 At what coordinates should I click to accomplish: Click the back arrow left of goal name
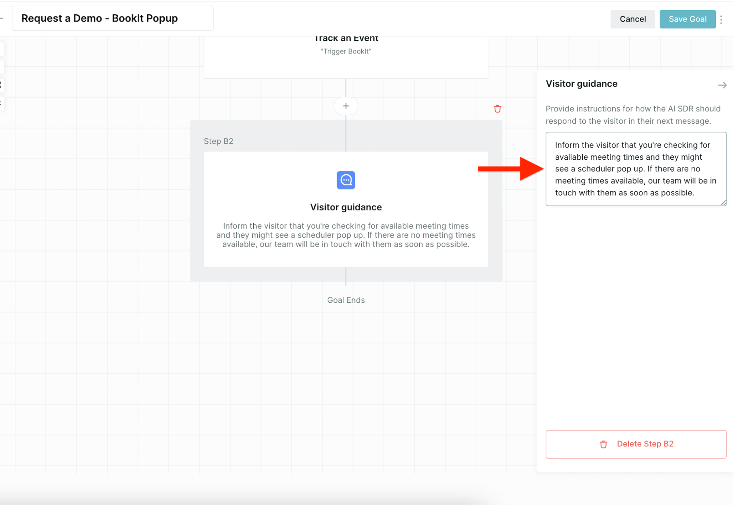(2, 18)
